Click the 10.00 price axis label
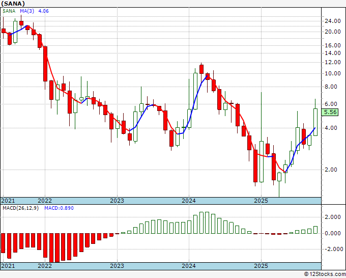The height and width of the screenshot is (278, 346). 333,73
